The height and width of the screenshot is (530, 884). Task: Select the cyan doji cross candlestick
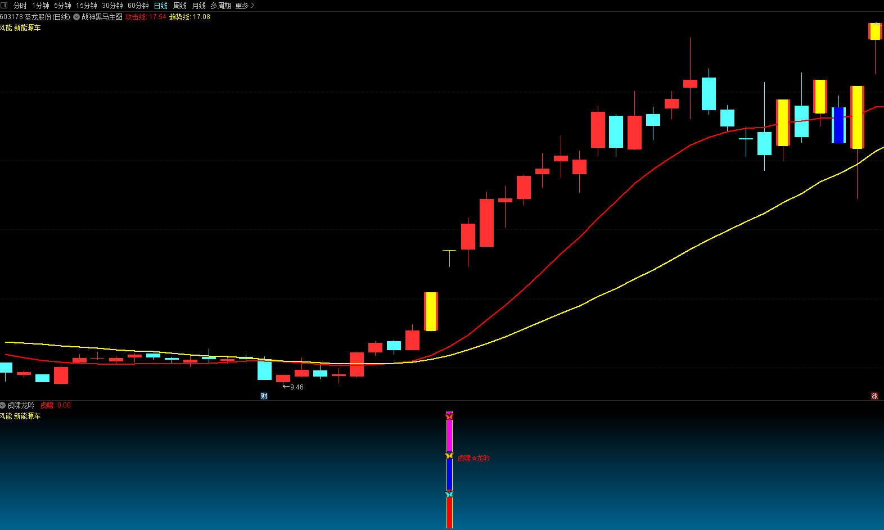(746, 141)
